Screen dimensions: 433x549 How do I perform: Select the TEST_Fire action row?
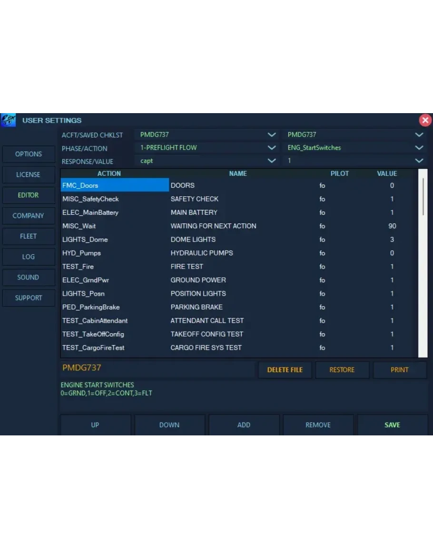coord(78,267)
